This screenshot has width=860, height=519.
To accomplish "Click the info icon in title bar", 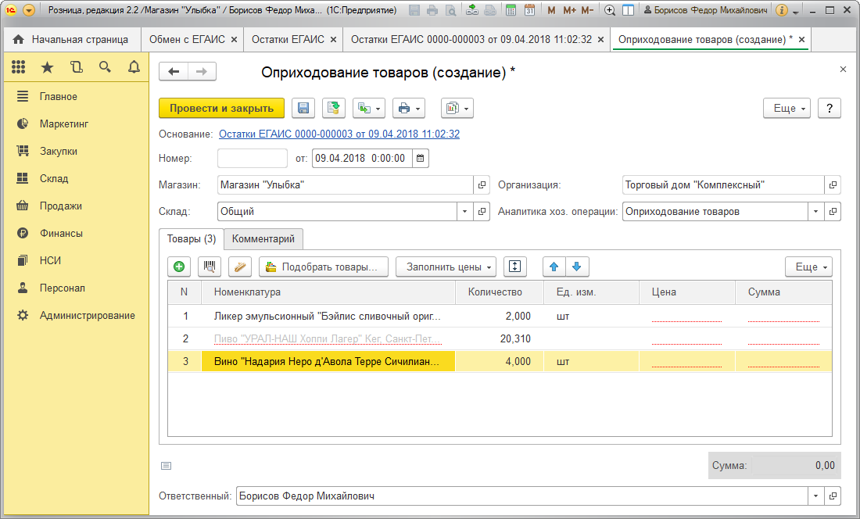I will pos(782,10).
